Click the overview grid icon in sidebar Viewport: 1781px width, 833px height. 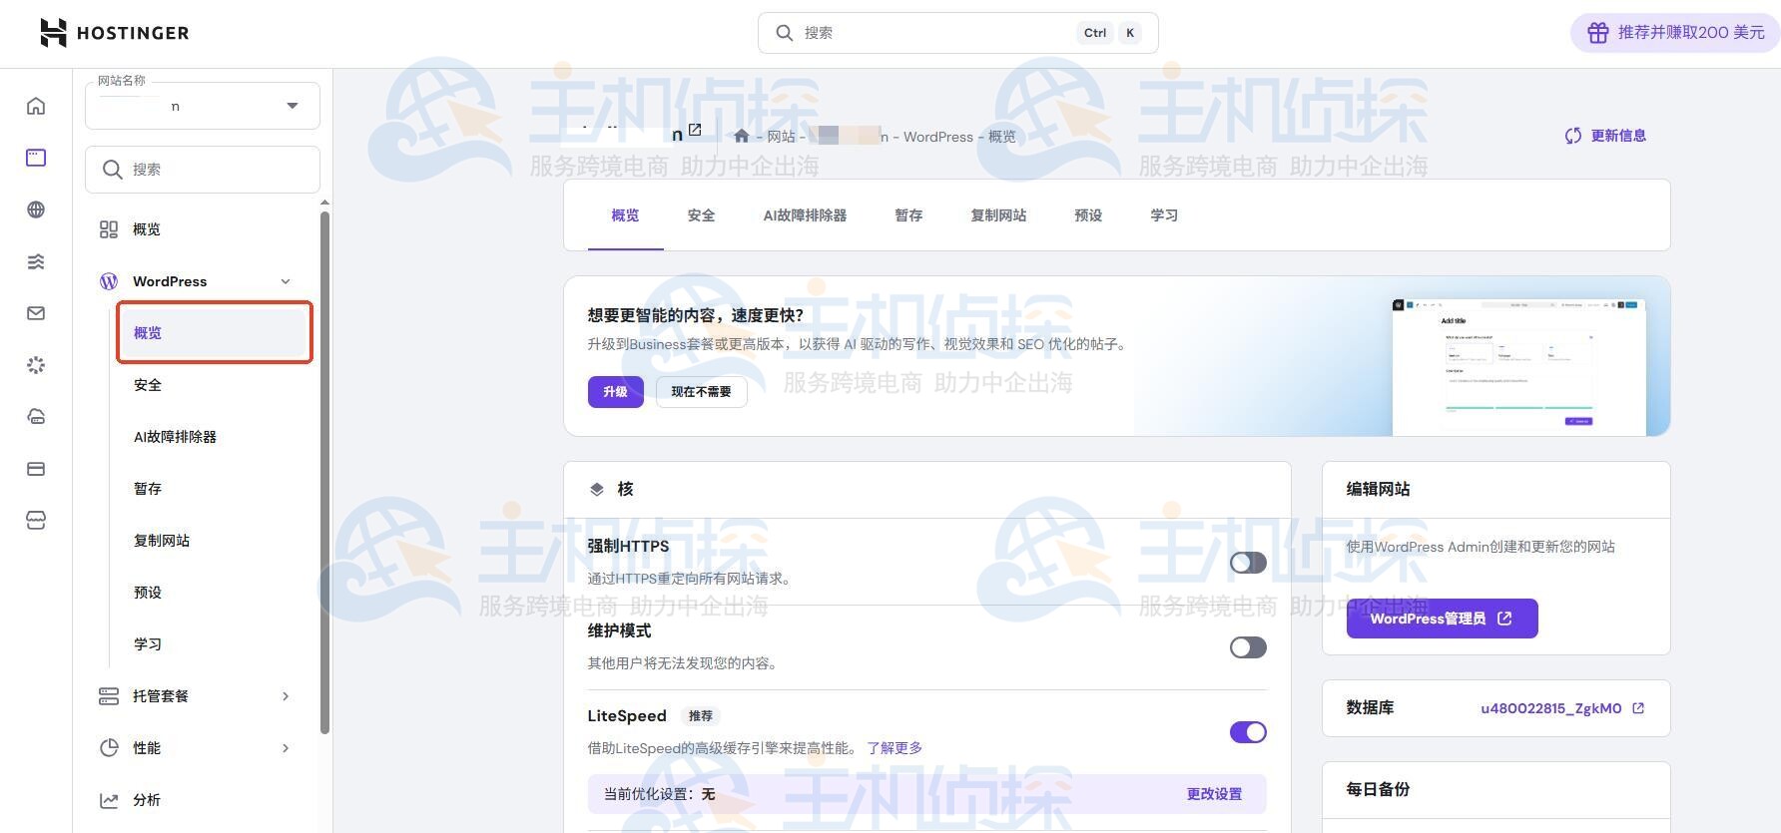pos(109,229)
